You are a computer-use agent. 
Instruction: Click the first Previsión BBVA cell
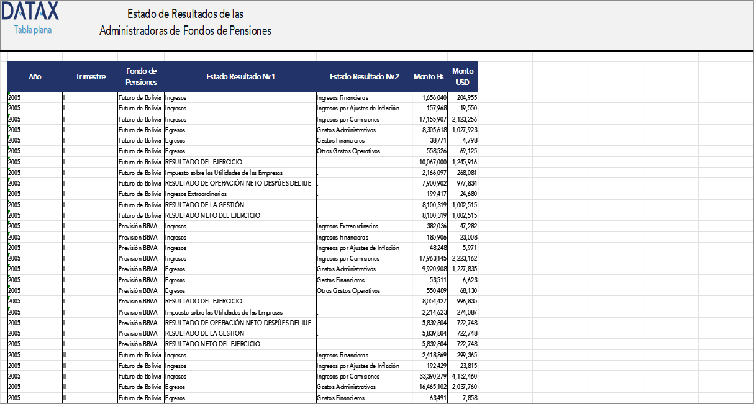click(138, 226)
